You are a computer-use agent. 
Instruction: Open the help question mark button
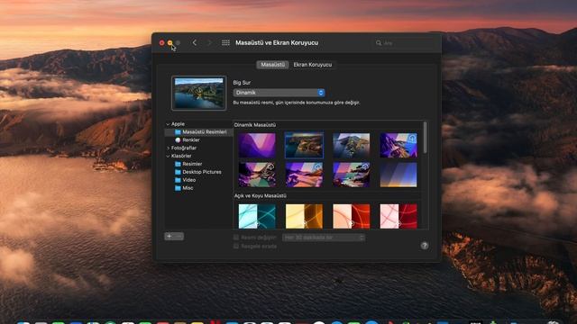coord(425,246)
